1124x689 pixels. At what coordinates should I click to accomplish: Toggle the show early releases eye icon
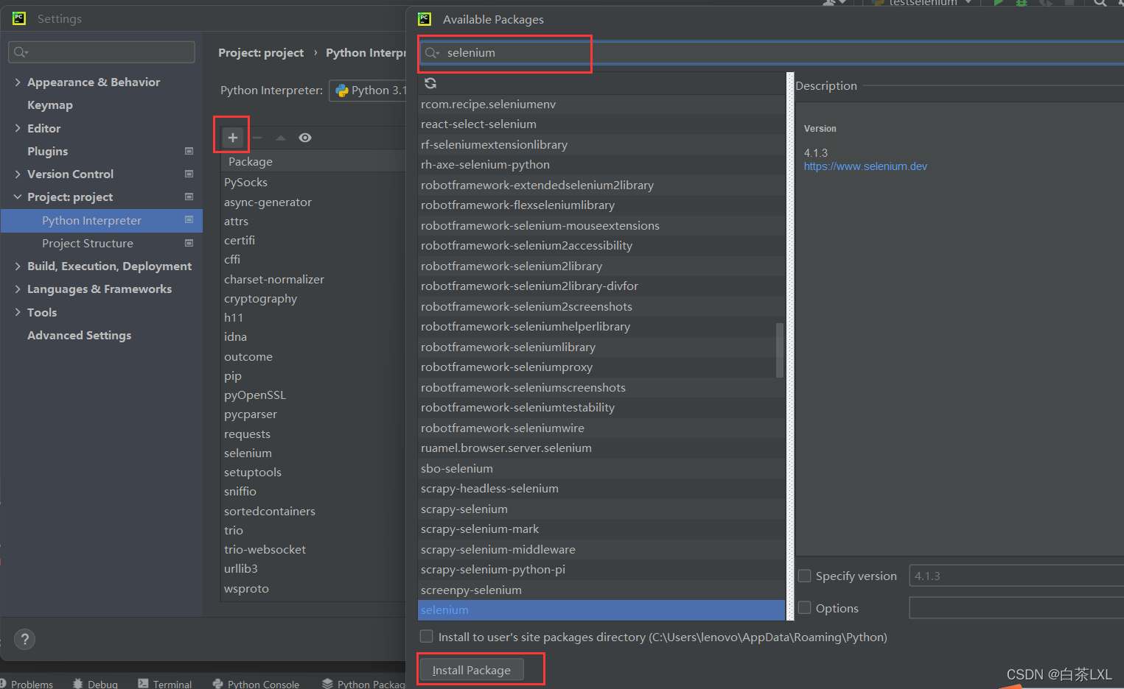305,138
